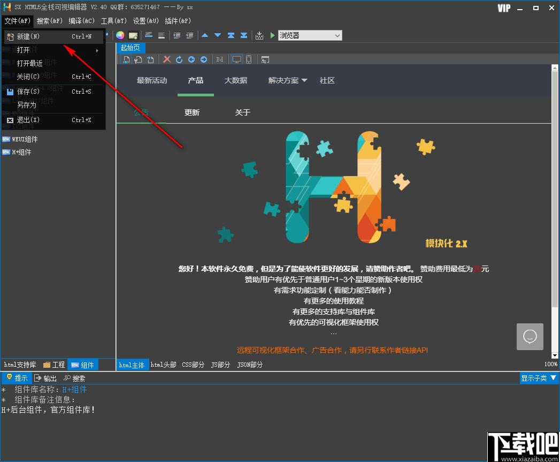Open the html支持库 panel tab
This screenshot has width=560, height=462.
click(x=20, y=365)
